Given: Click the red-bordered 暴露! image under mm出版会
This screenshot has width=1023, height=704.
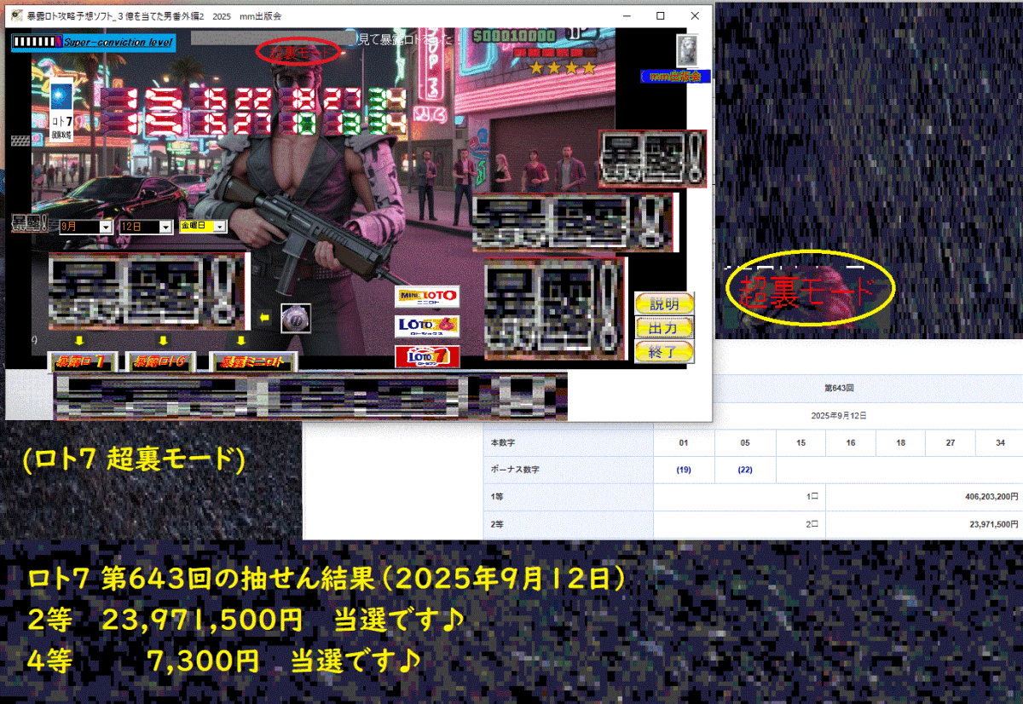Looking at the screenshot, I should point(653,159).
